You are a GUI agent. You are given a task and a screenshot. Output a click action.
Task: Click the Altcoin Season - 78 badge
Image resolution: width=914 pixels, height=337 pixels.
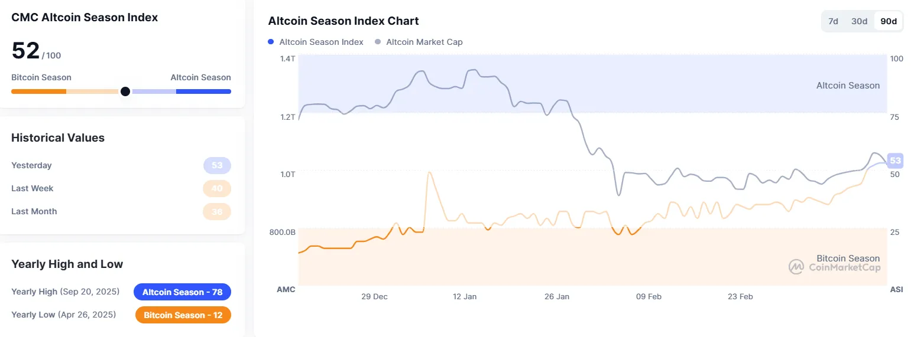click(182, 292)
